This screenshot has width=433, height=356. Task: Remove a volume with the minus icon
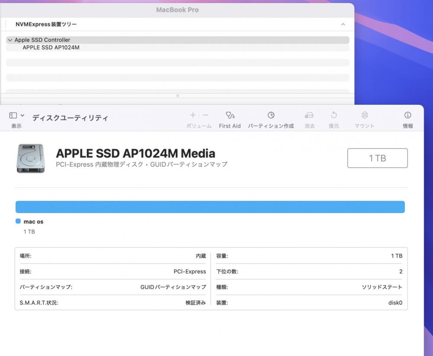pyautogui.click(x=205, y=115)
